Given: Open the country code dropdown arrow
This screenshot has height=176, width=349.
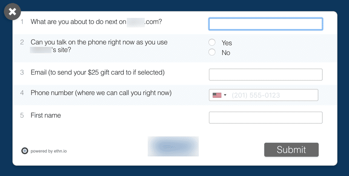Looking at the screenshot, I should [225, 95].
